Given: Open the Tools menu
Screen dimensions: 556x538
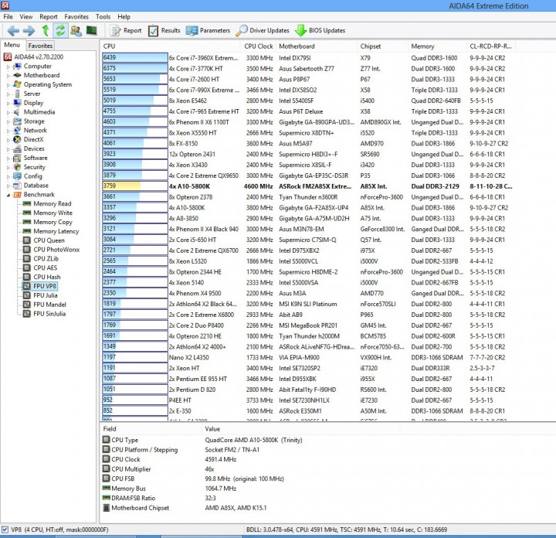Looking at the screenshot, I should pyautogui.click(x=103, y=17).
